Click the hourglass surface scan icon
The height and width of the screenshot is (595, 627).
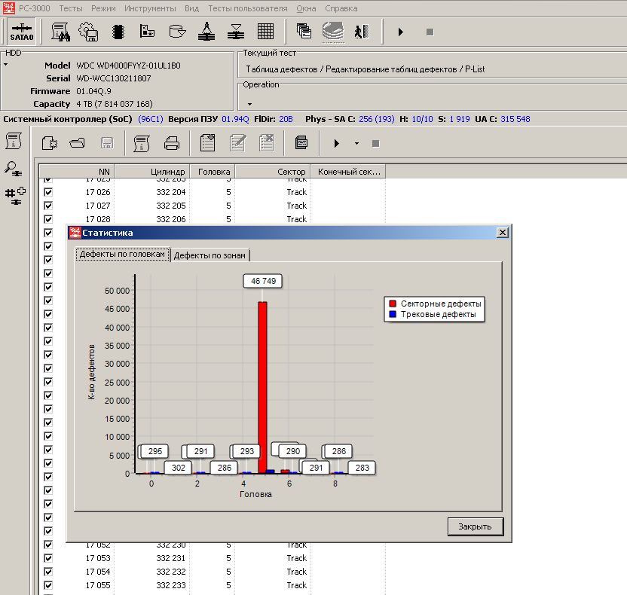coord(236,32)
